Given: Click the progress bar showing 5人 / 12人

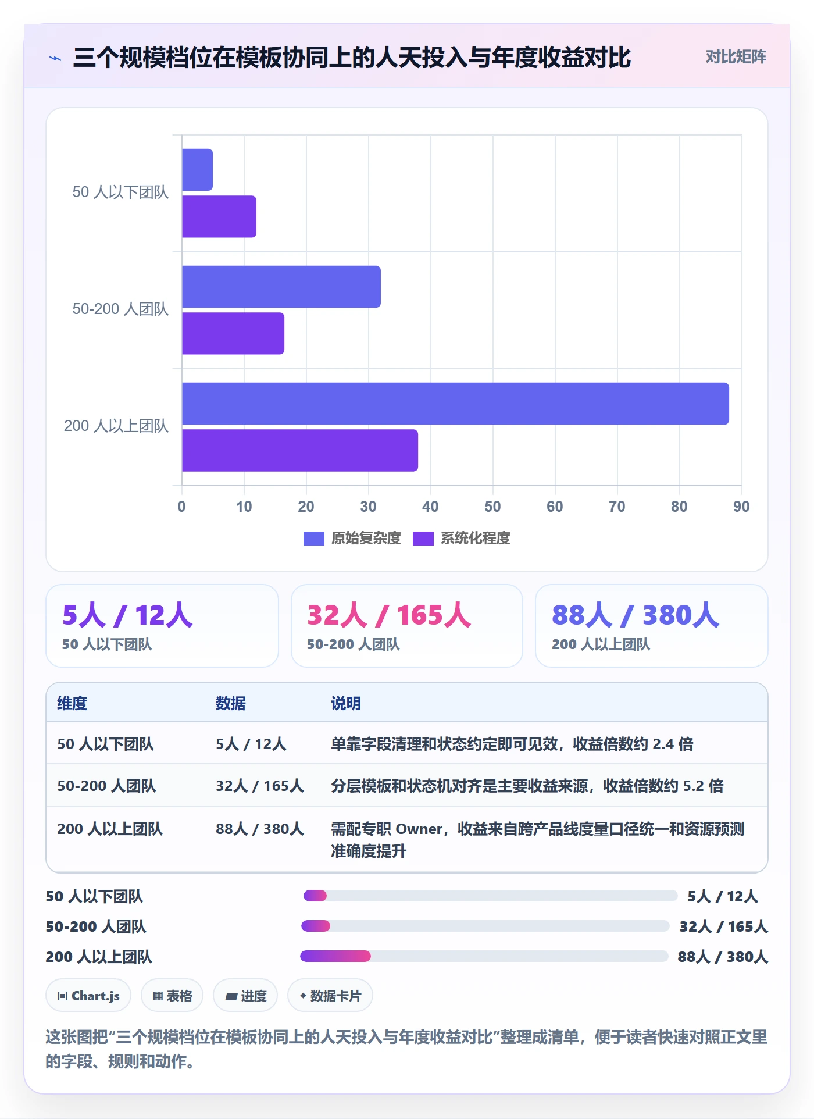Looking at the screenshot, I should click(x=490, y=896).
